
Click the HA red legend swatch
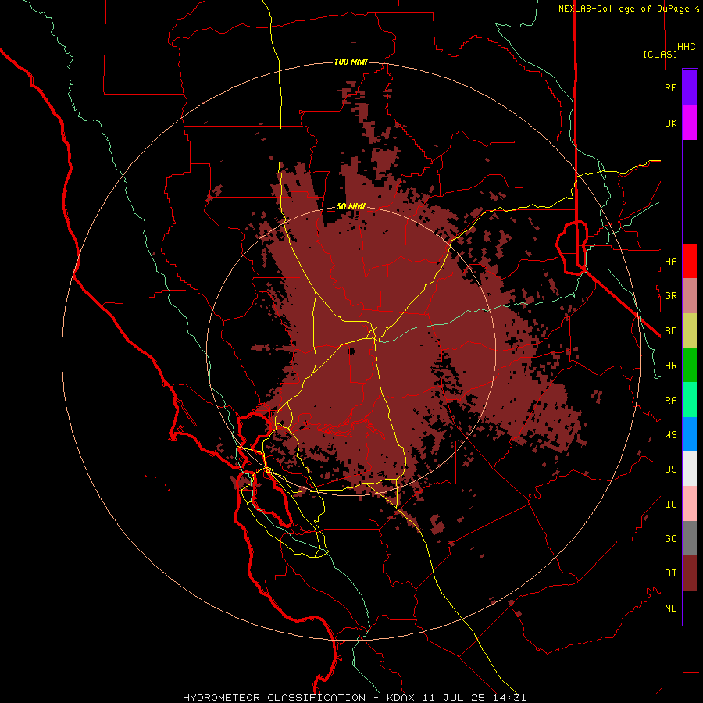point(690,261)
